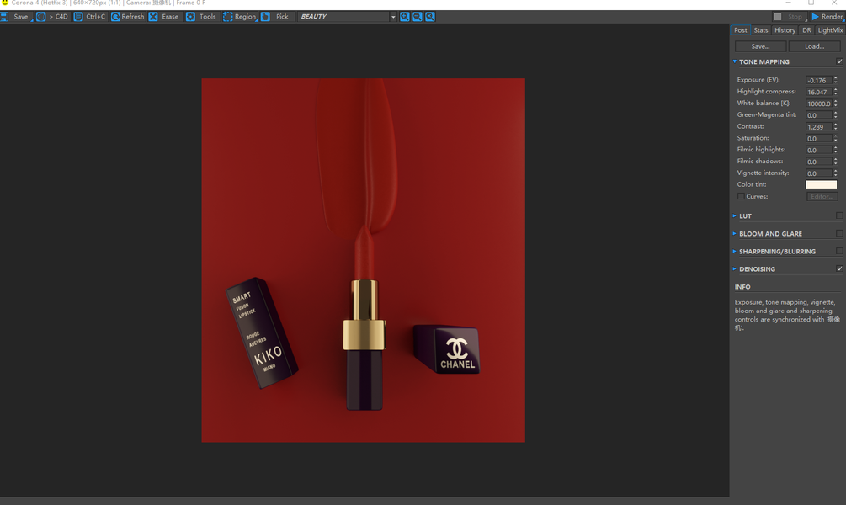Image resolution: width=846 pixels, height=505 pixels.
Task: Click the Saturation spinner arrows
Action: pos(835,138)
